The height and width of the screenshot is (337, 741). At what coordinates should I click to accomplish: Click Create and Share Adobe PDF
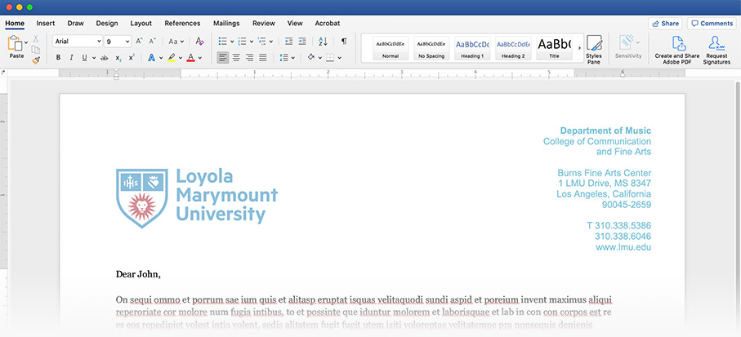(676, 50)
